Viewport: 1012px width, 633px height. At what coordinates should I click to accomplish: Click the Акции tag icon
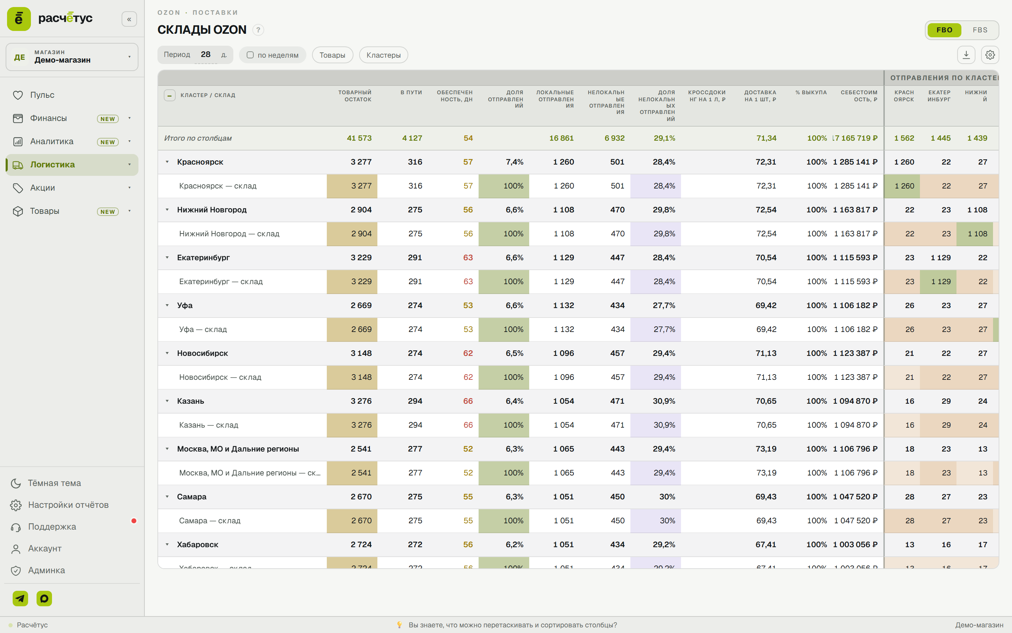pos(18,188)
